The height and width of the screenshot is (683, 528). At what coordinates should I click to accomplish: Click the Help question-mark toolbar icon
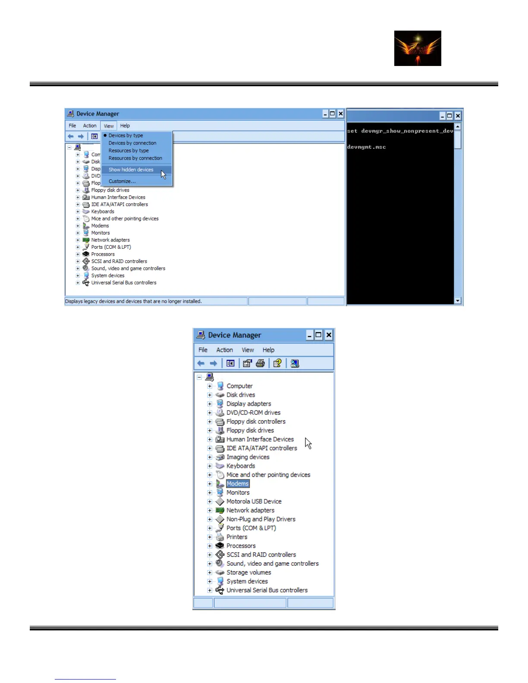(x=277, y=363)
